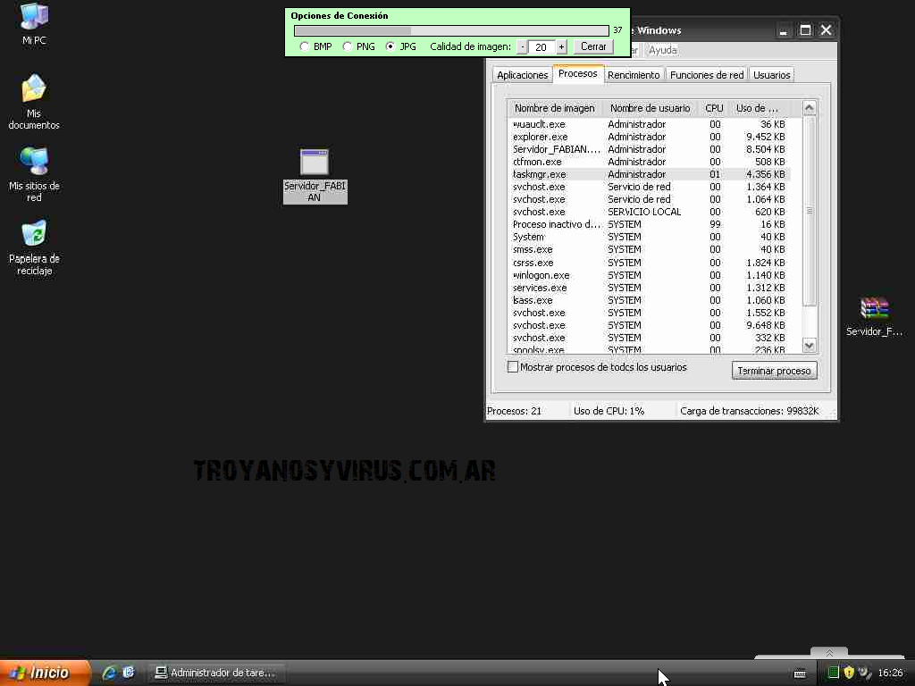Maximize the Task Manager window
Viewport: 915px width, 686px height.
805,30
